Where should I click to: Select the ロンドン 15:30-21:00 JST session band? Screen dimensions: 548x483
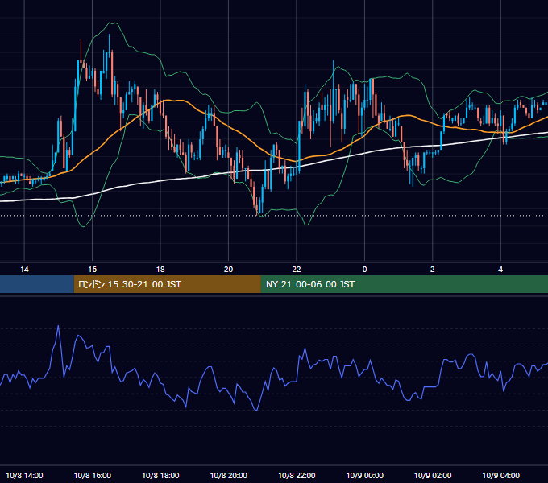coord(167,284)
